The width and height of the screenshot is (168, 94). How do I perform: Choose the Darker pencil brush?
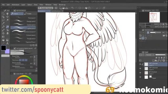point(23,25)
